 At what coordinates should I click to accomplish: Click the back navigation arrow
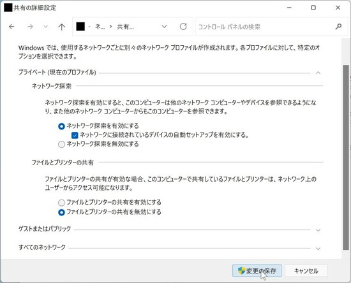(x=11, y=27)
